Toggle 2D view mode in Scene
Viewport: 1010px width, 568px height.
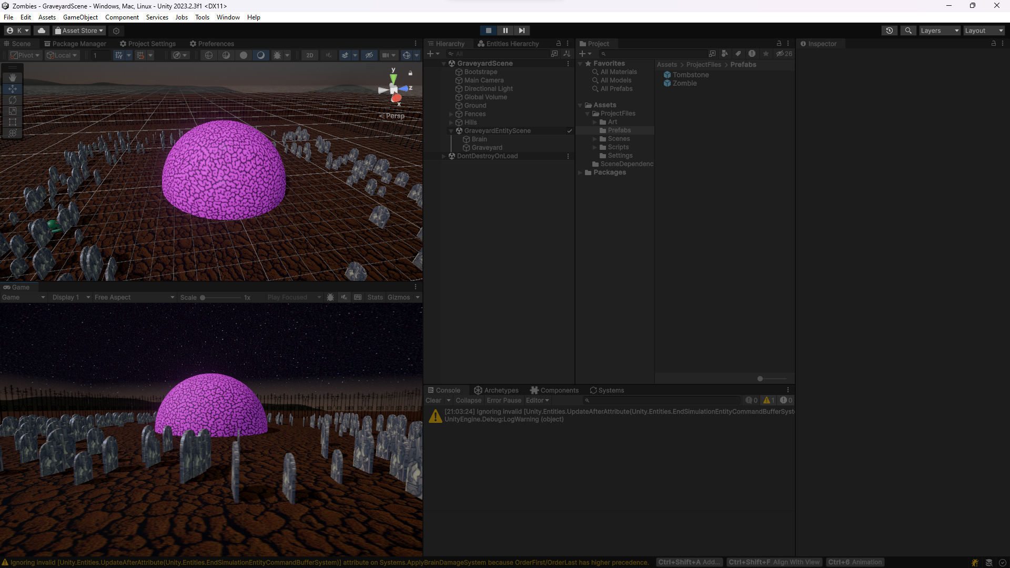310,55
